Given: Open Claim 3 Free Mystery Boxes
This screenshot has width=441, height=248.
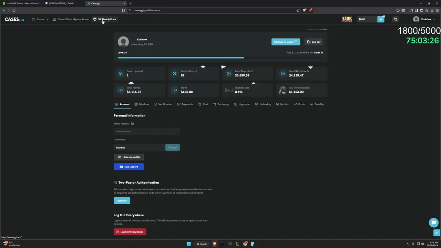Looking at the screenshot, I should 71,19.
